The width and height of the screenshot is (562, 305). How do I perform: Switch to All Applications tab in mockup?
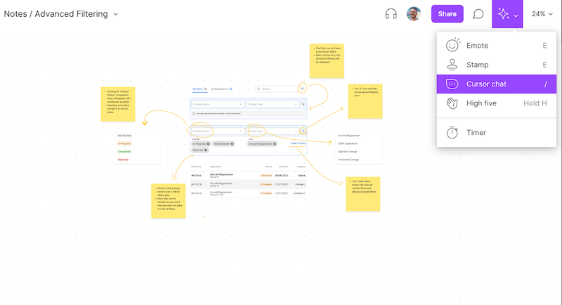click(x=221, y=89)
